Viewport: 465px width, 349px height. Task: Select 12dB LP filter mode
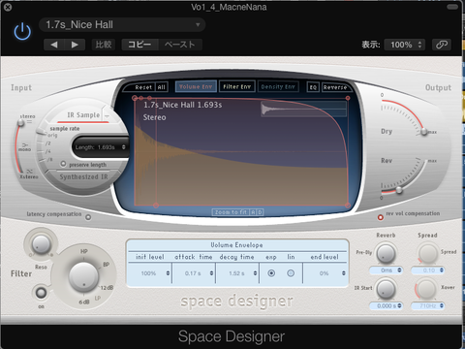click(107, 288)
